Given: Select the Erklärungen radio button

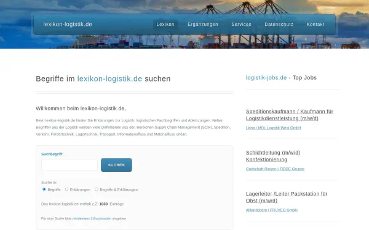Looking at the screenshot, I should pyautogui.click(x=66, y=189).
